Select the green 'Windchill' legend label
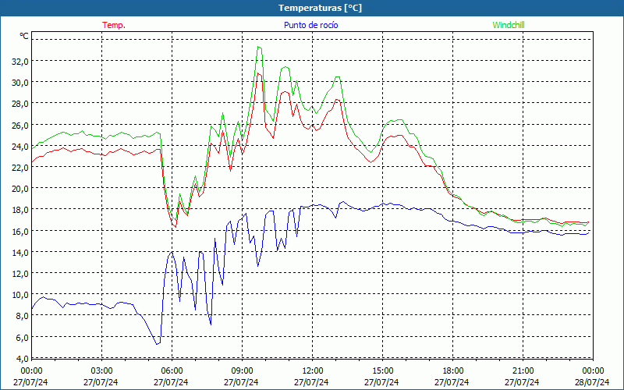The height and width of the screenshot is (390, 624). [509, 25]
